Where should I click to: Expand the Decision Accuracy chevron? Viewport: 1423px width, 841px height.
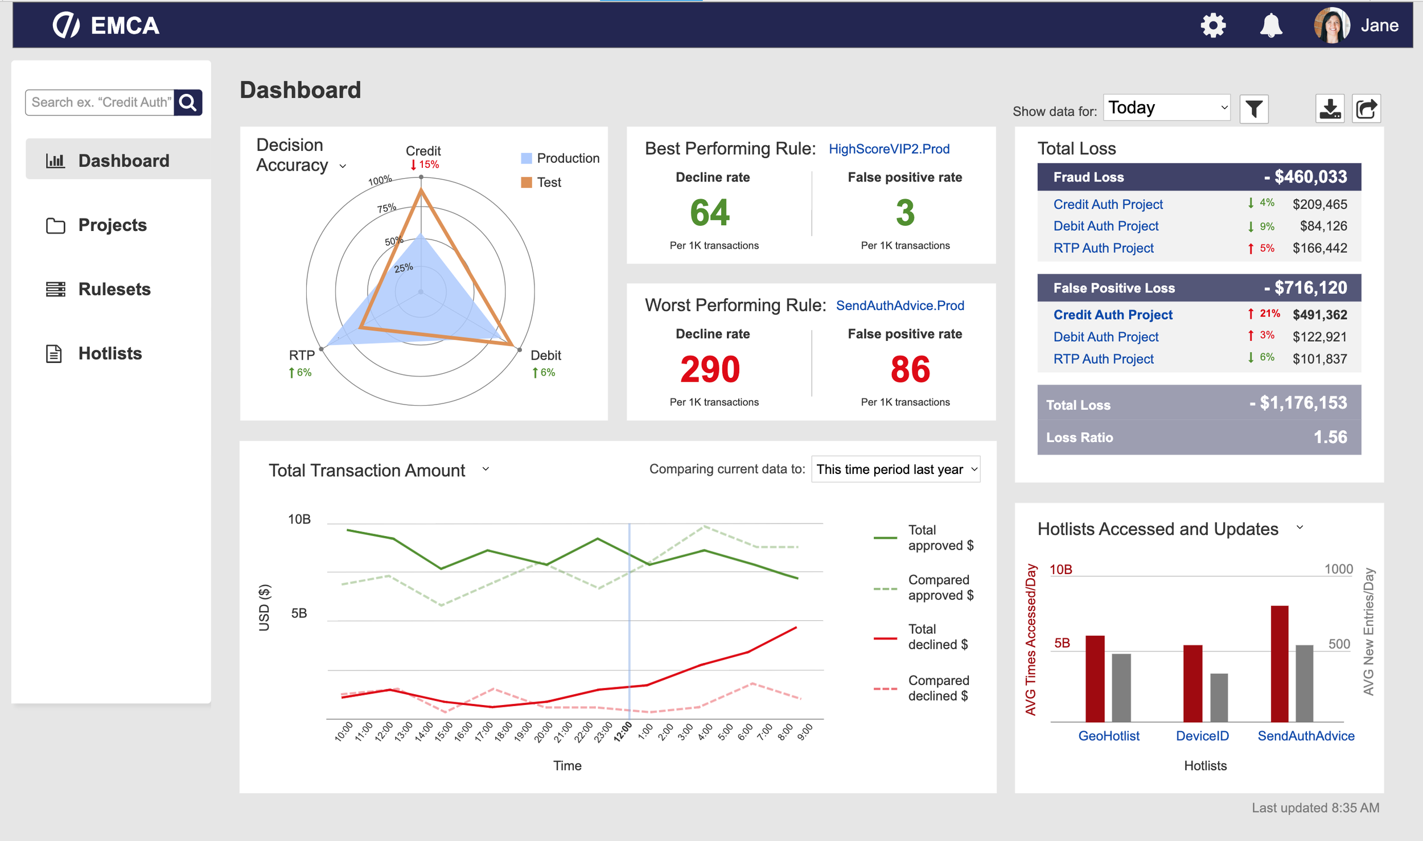pos(343,166)
